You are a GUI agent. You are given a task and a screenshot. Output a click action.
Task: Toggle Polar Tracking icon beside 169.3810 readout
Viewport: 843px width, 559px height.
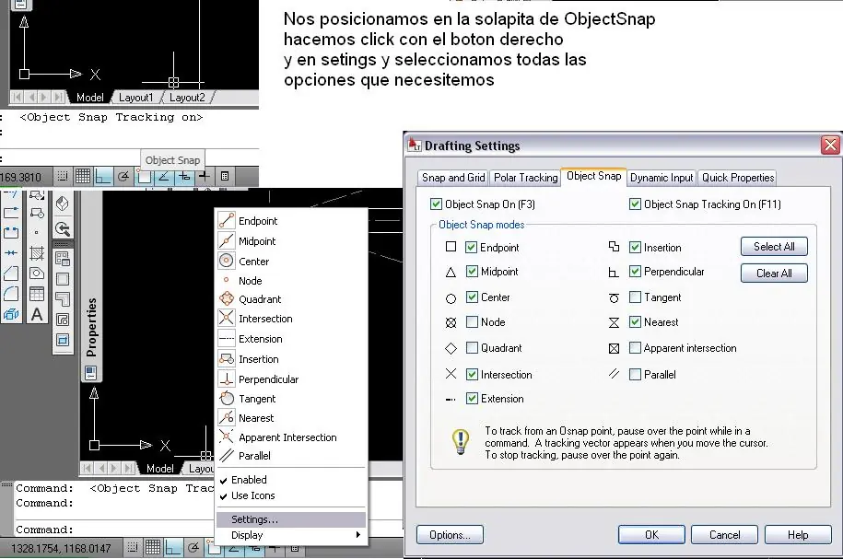[123, 176]
